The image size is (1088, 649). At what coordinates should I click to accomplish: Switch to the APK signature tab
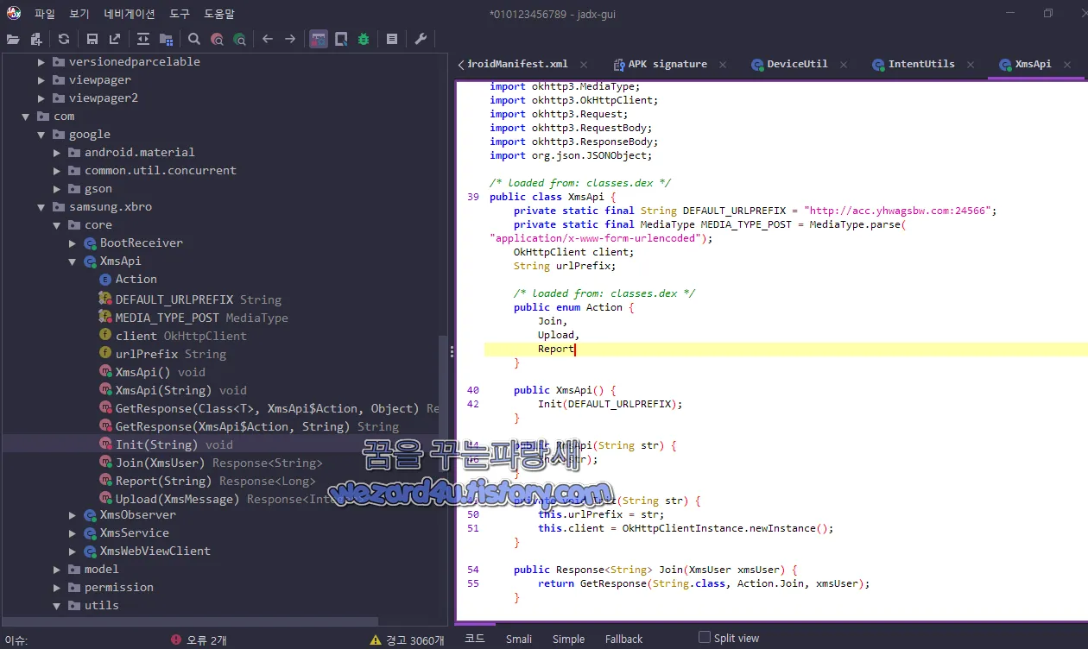coord(667,64)
